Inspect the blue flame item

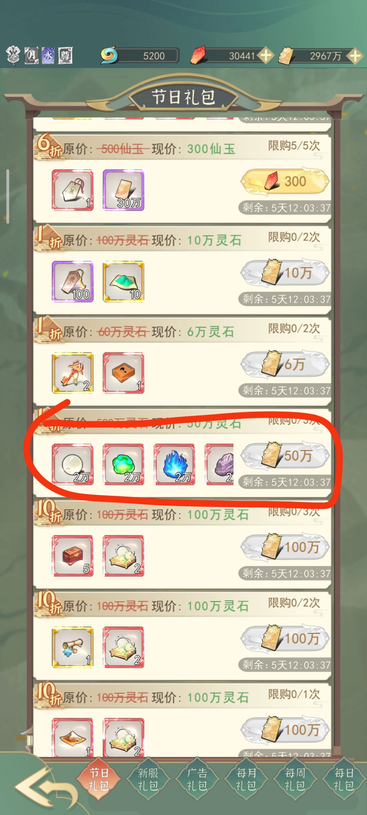[174, 464]
